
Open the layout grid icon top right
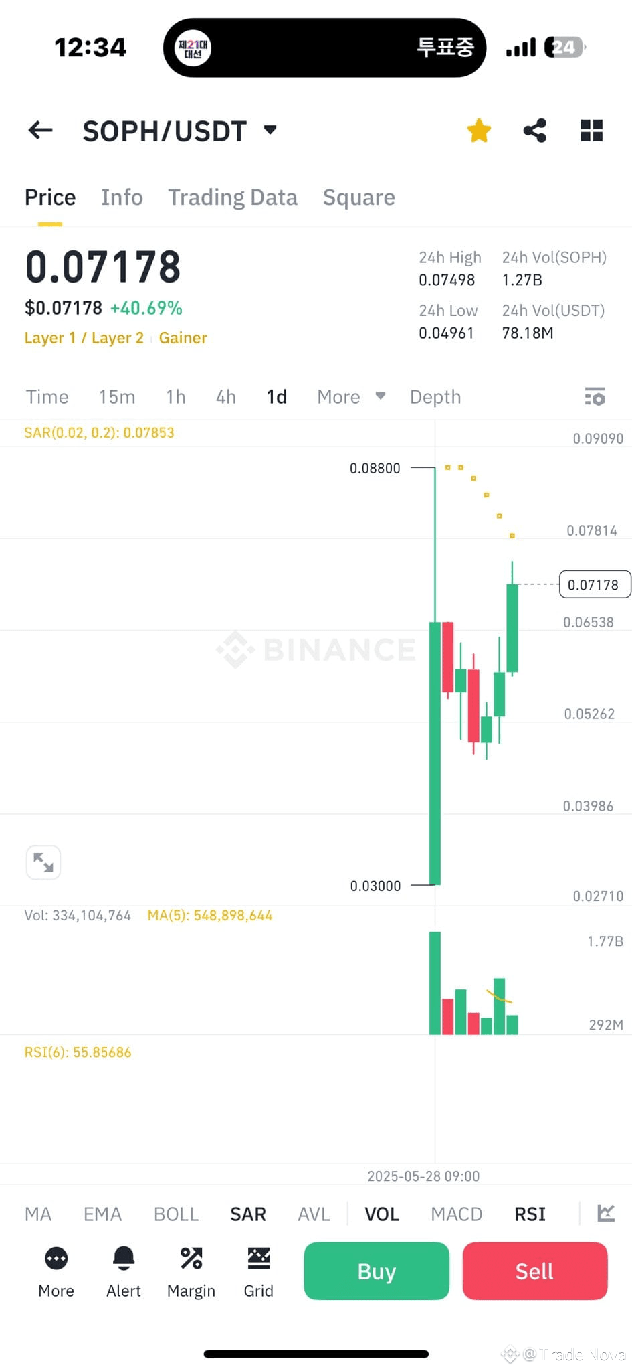coord(591,131)
